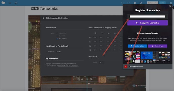174x91 pixels.
Task: Open Licensing Options button
Action: pos(137,46)
